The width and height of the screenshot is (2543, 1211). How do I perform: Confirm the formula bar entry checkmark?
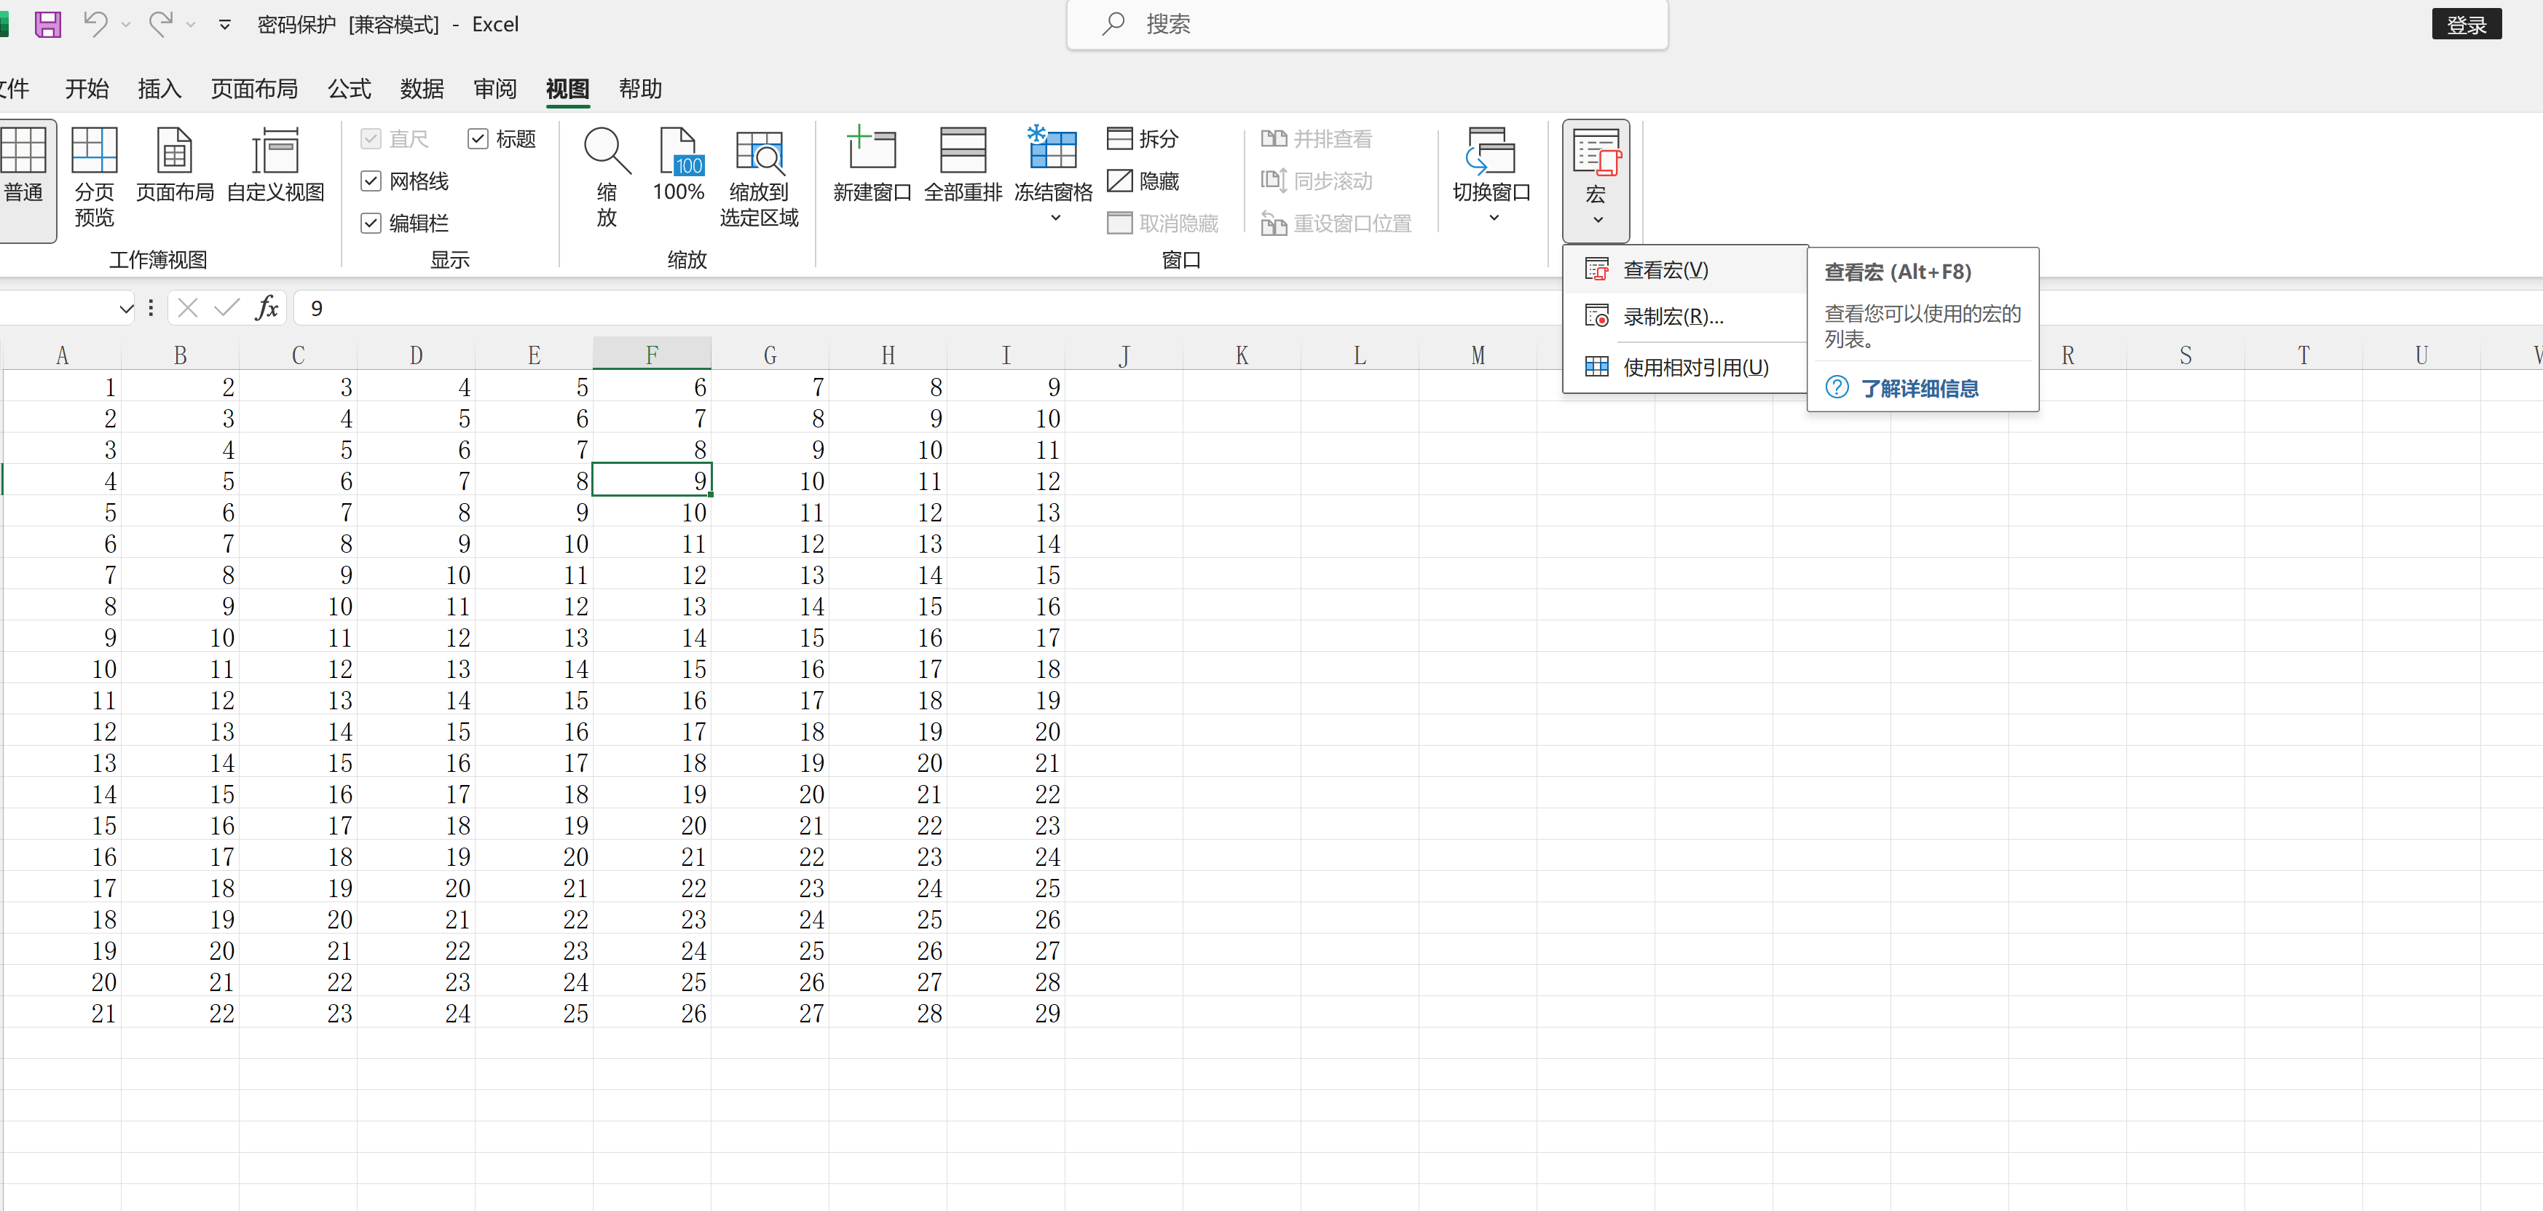click(x=227, y=308)
